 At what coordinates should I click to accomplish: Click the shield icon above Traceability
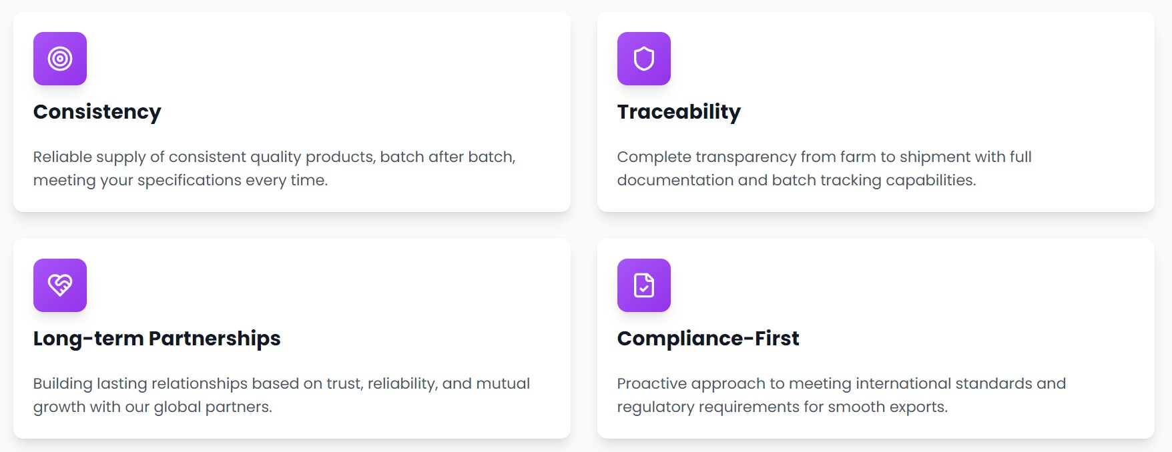click(x=643, y=59)
